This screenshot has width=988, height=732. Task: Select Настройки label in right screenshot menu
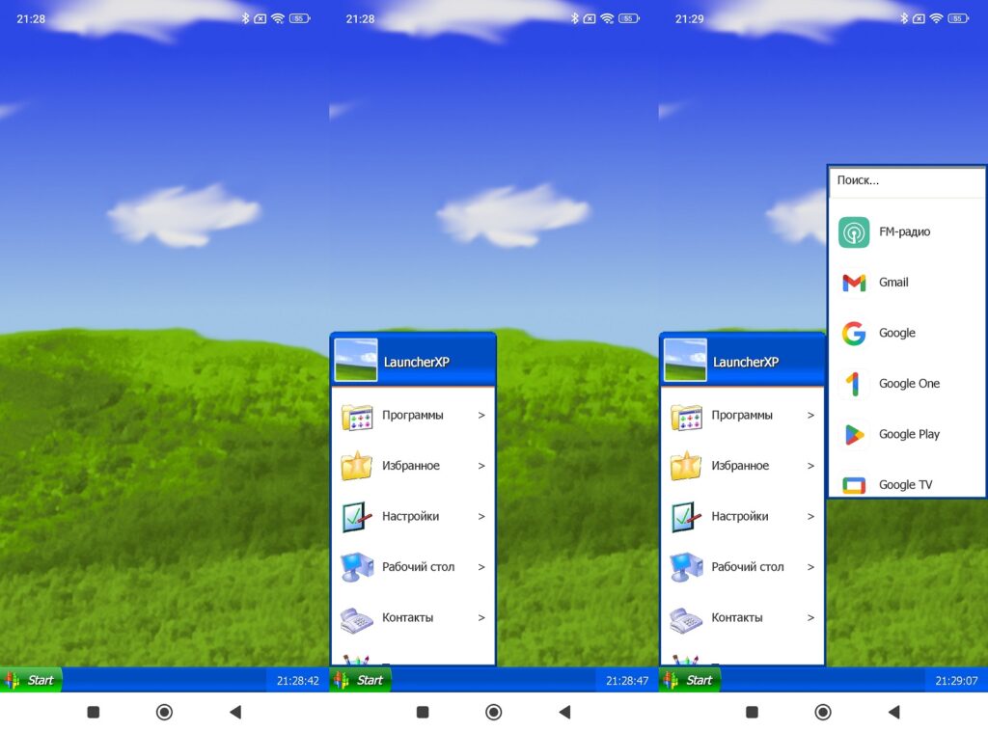[740, 516]
